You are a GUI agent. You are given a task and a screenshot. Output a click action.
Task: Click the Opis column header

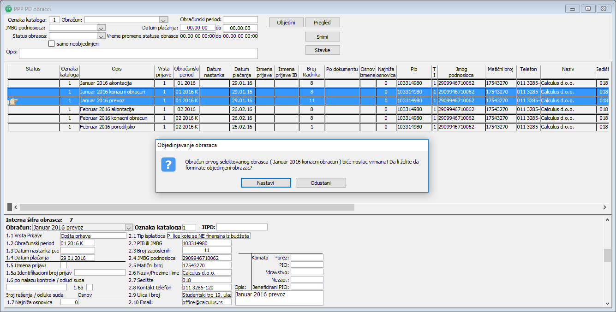(x=117, y=69)
